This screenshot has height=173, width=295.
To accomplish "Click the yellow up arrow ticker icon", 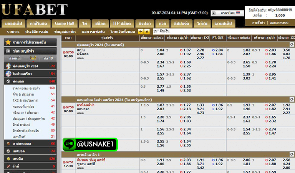I will 147,32.
